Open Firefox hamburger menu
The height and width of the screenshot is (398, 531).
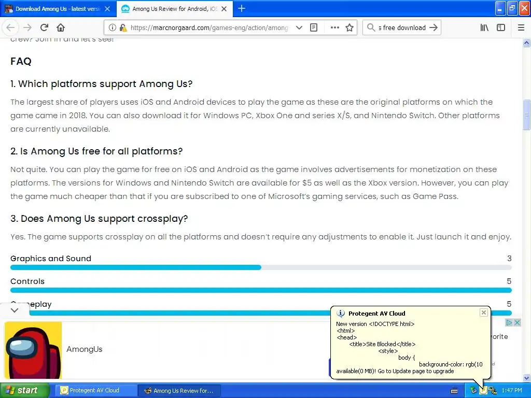click(521, 28)
